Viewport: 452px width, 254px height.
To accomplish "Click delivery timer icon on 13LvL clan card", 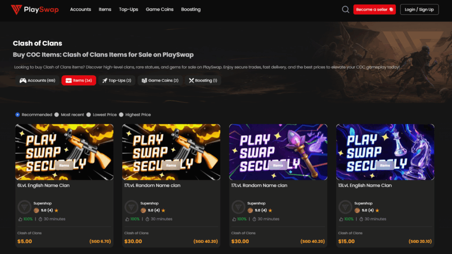I will click(x=361, y=219).
